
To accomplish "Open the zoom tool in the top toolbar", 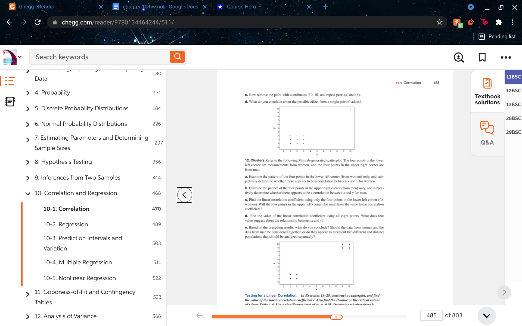I will point(459,57).
